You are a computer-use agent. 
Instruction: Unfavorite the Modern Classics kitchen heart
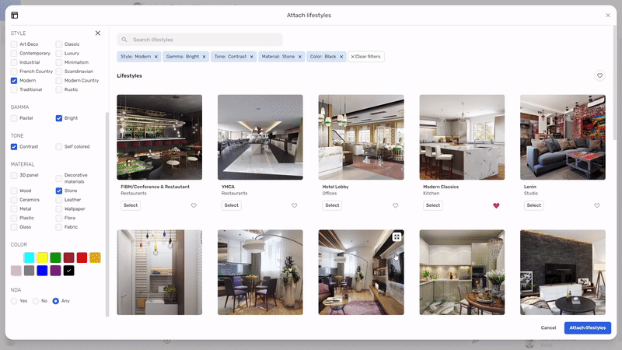tap(496, 205)
